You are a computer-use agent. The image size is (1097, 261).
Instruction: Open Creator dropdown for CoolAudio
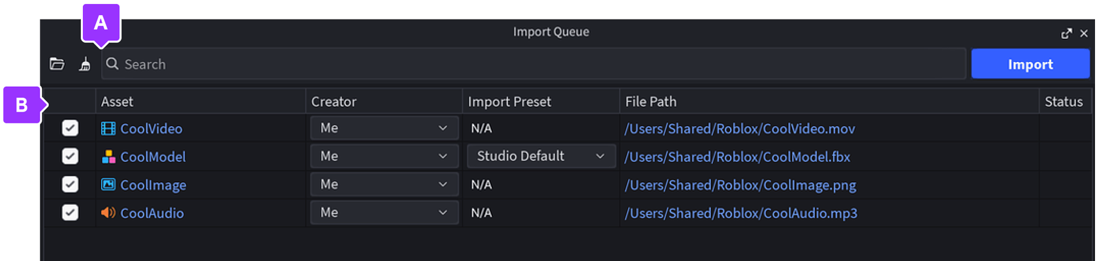click(384, 212)
